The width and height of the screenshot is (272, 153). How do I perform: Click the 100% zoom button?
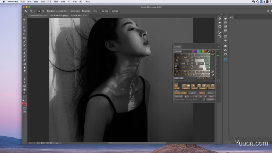pyautogui.click(x=95, y=11)
